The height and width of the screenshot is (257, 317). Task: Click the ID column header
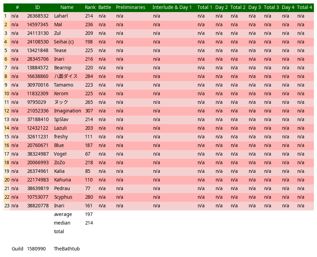pos(37,8)
